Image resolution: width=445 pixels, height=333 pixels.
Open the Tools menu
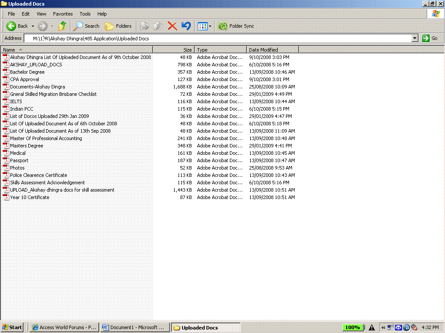(85, 14)
